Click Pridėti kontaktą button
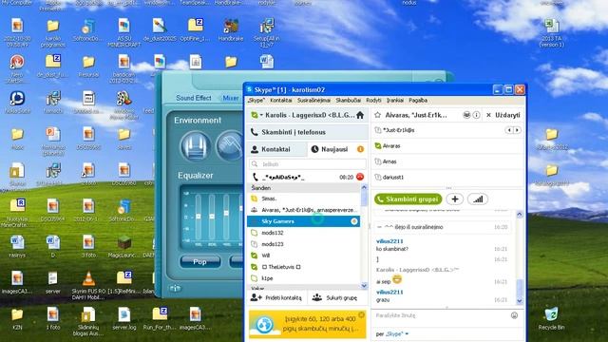The width and height of the screenshot is (608, 342). 276,297
